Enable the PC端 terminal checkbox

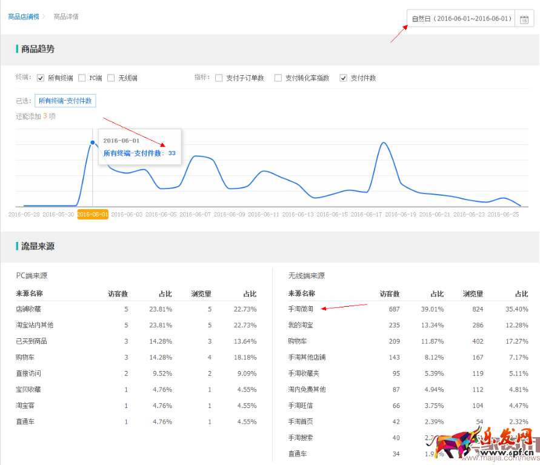(x=82, y=78)
